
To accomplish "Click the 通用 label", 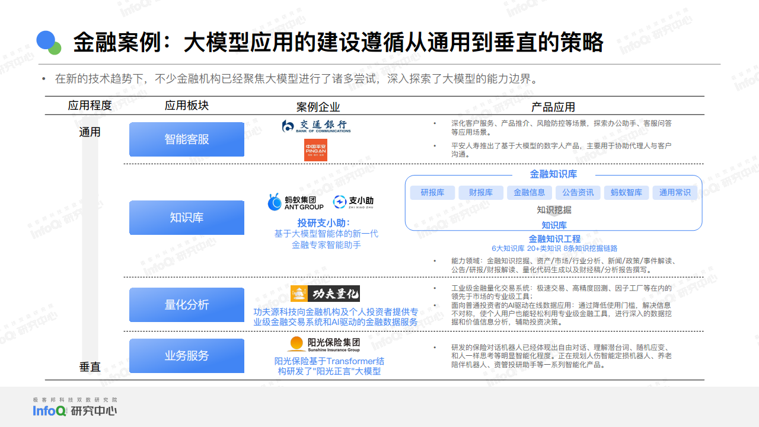I will point(90,132).
